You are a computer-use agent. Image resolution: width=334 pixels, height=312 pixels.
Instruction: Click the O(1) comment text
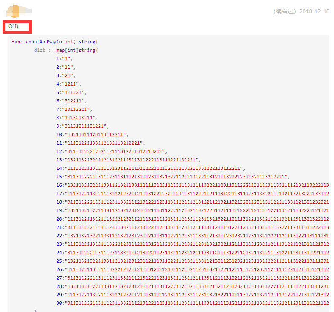(13, 27)
